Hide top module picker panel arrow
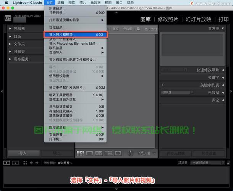233x191 pixels. [117, 13]
